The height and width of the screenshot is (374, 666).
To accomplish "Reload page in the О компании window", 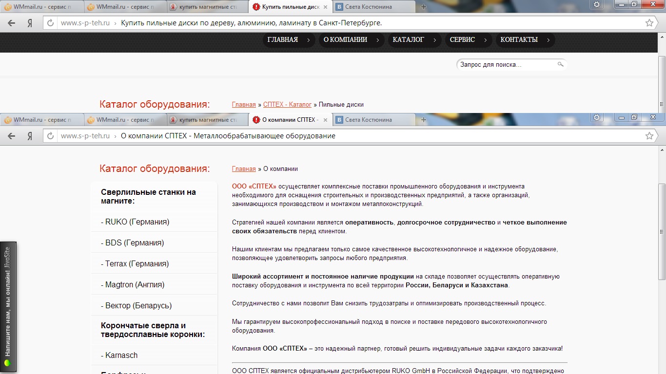I will point(50,136).
